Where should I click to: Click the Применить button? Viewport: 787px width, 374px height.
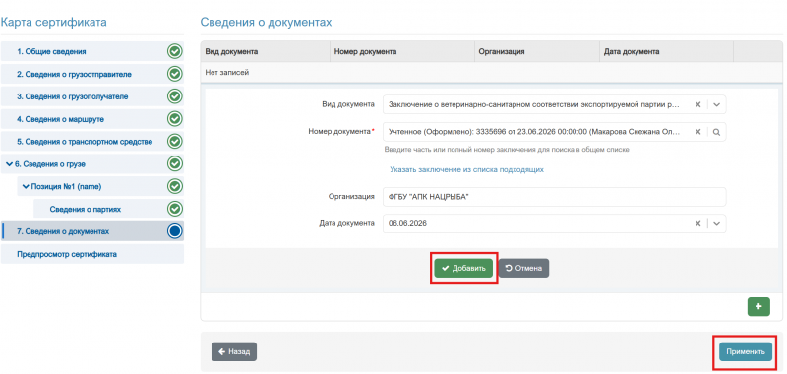(x=745, y=352)
